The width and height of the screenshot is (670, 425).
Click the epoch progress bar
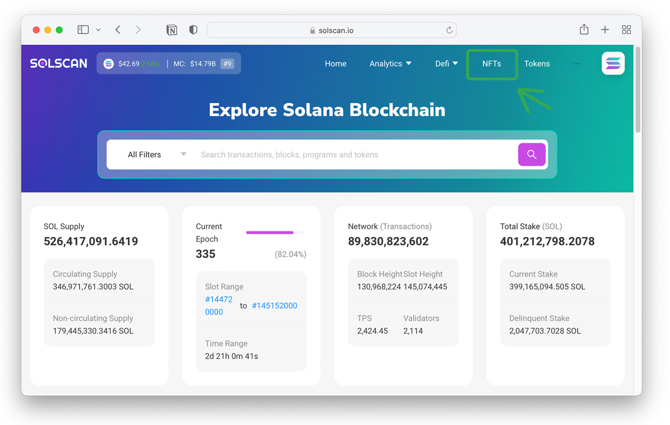coord(275,233)
